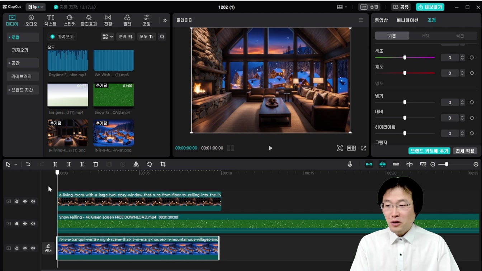
Task: Adjust the 채도 saturation slider handle
Action: 405,73
